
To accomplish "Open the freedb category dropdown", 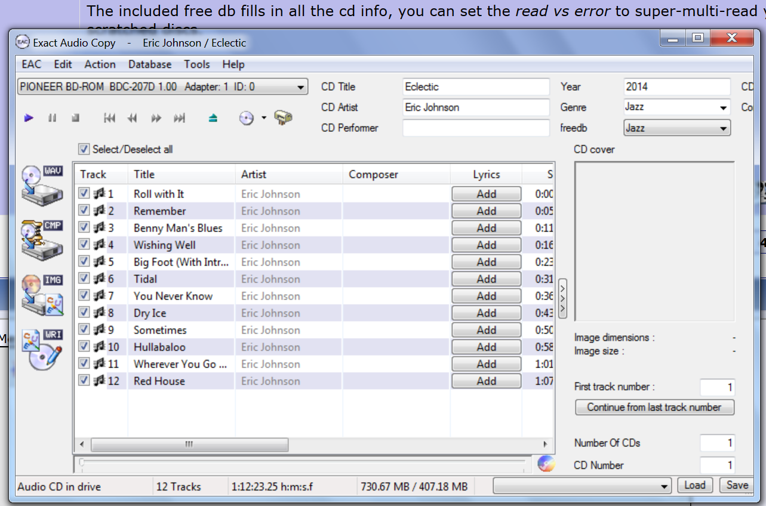I will (676, 128).
